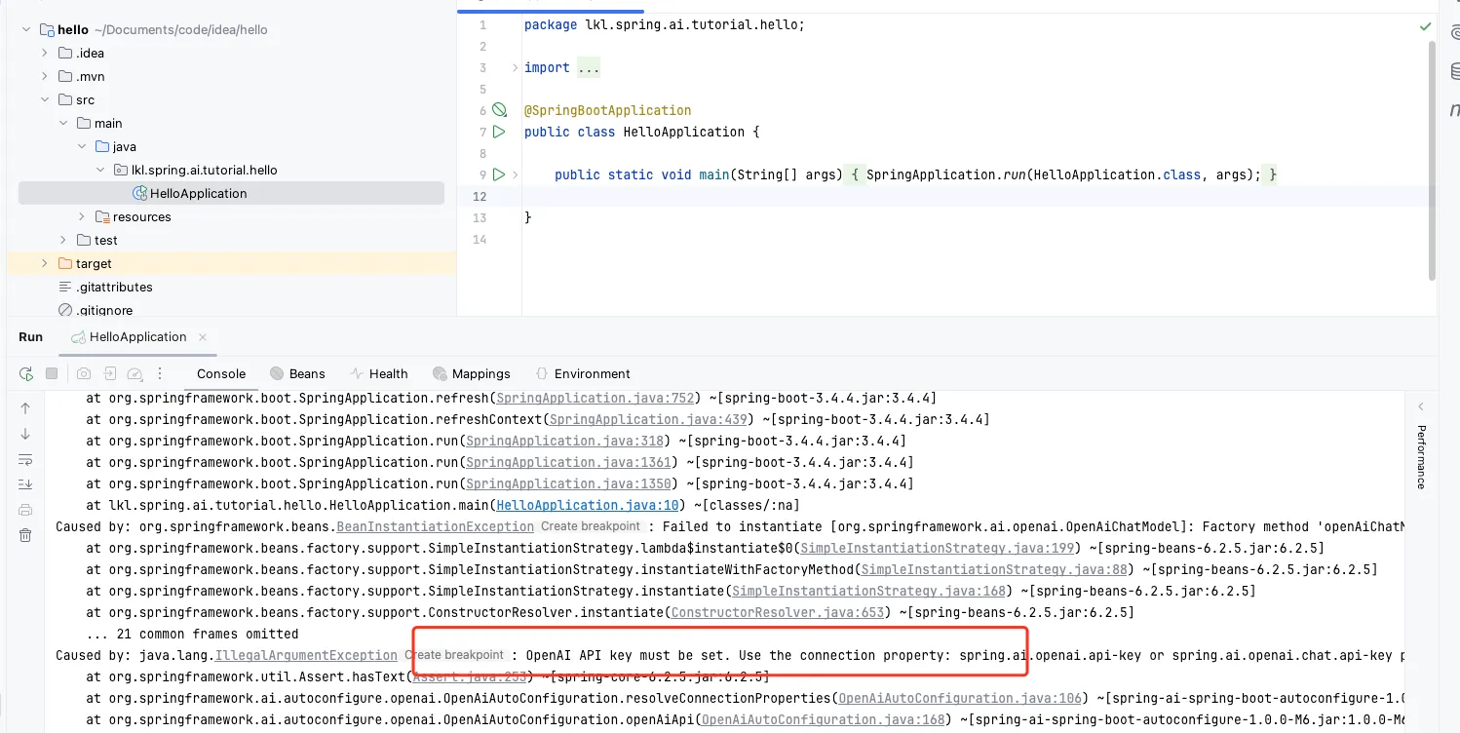
Task: Collapse the lkl.spring.ai.tutorial.hello package
Action: pos(100,171)
